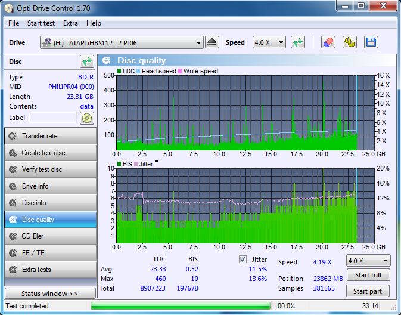Open the File menu
The height and width of the screenshot is (315, 401).
pyautogui.click(x=14, y=23)
